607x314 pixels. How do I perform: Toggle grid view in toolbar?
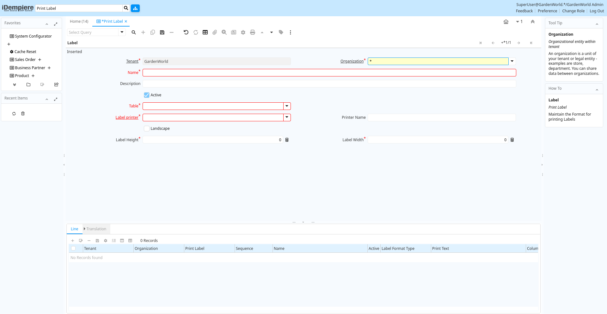tap(205, 32)
